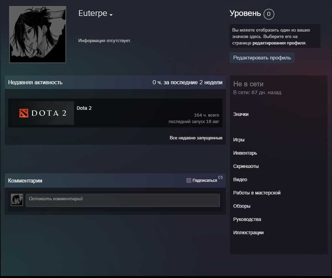
Task: Click 'последний запуск 18 авг' text
Action: pyautogui.click(x=194, y=121)
